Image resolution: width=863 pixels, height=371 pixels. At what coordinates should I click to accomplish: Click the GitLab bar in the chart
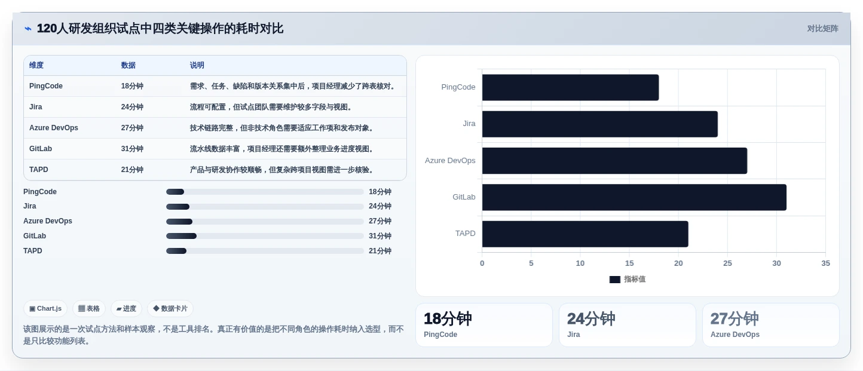634,197
